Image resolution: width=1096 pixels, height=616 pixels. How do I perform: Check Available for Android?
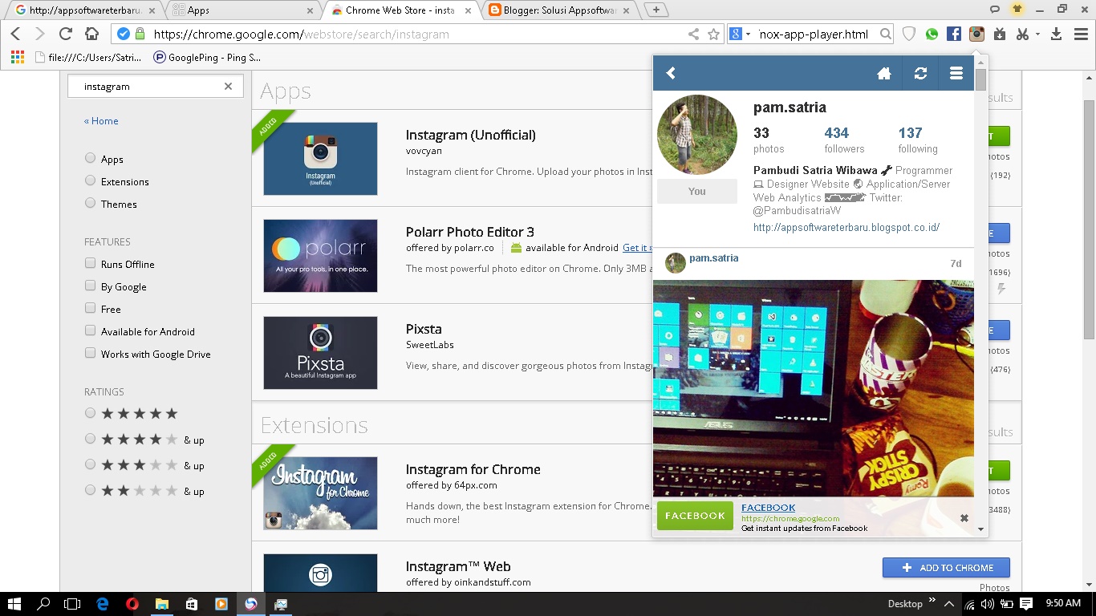tap(90, 330)
